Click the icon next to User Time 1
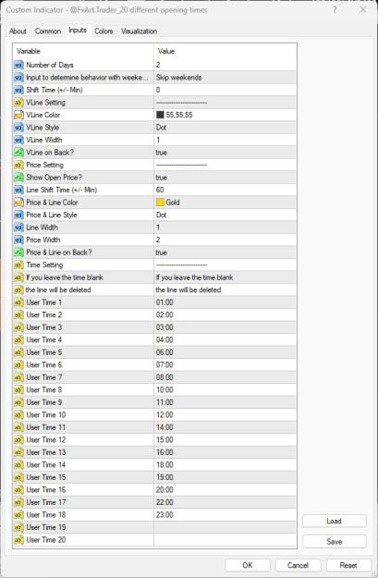This screenshot has height=578, width=378. [x=18, y=302]
